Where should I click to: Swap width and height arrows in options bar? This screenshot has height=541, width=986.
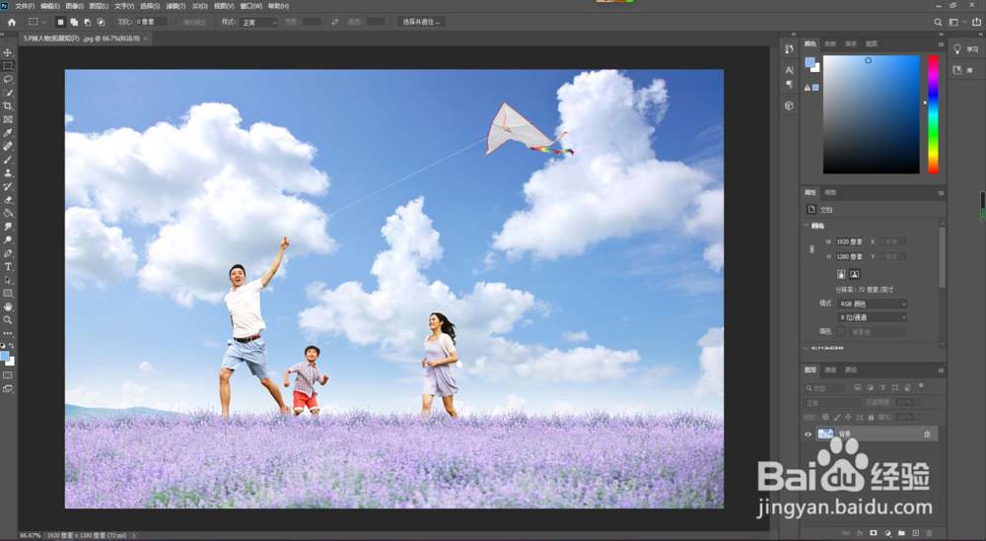(334, 22)
